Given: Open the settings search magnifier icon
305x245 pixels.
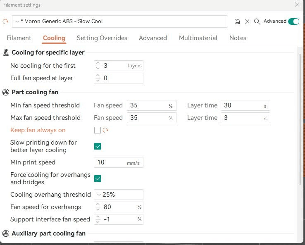Looking at the screenshot, I should pos(257,21).
